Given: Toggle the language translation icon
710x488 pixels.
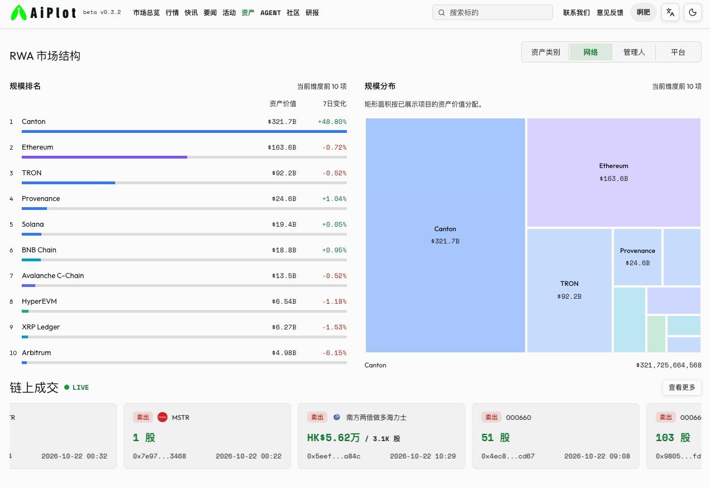Looking at the screenshot, I should pos(670,12).
